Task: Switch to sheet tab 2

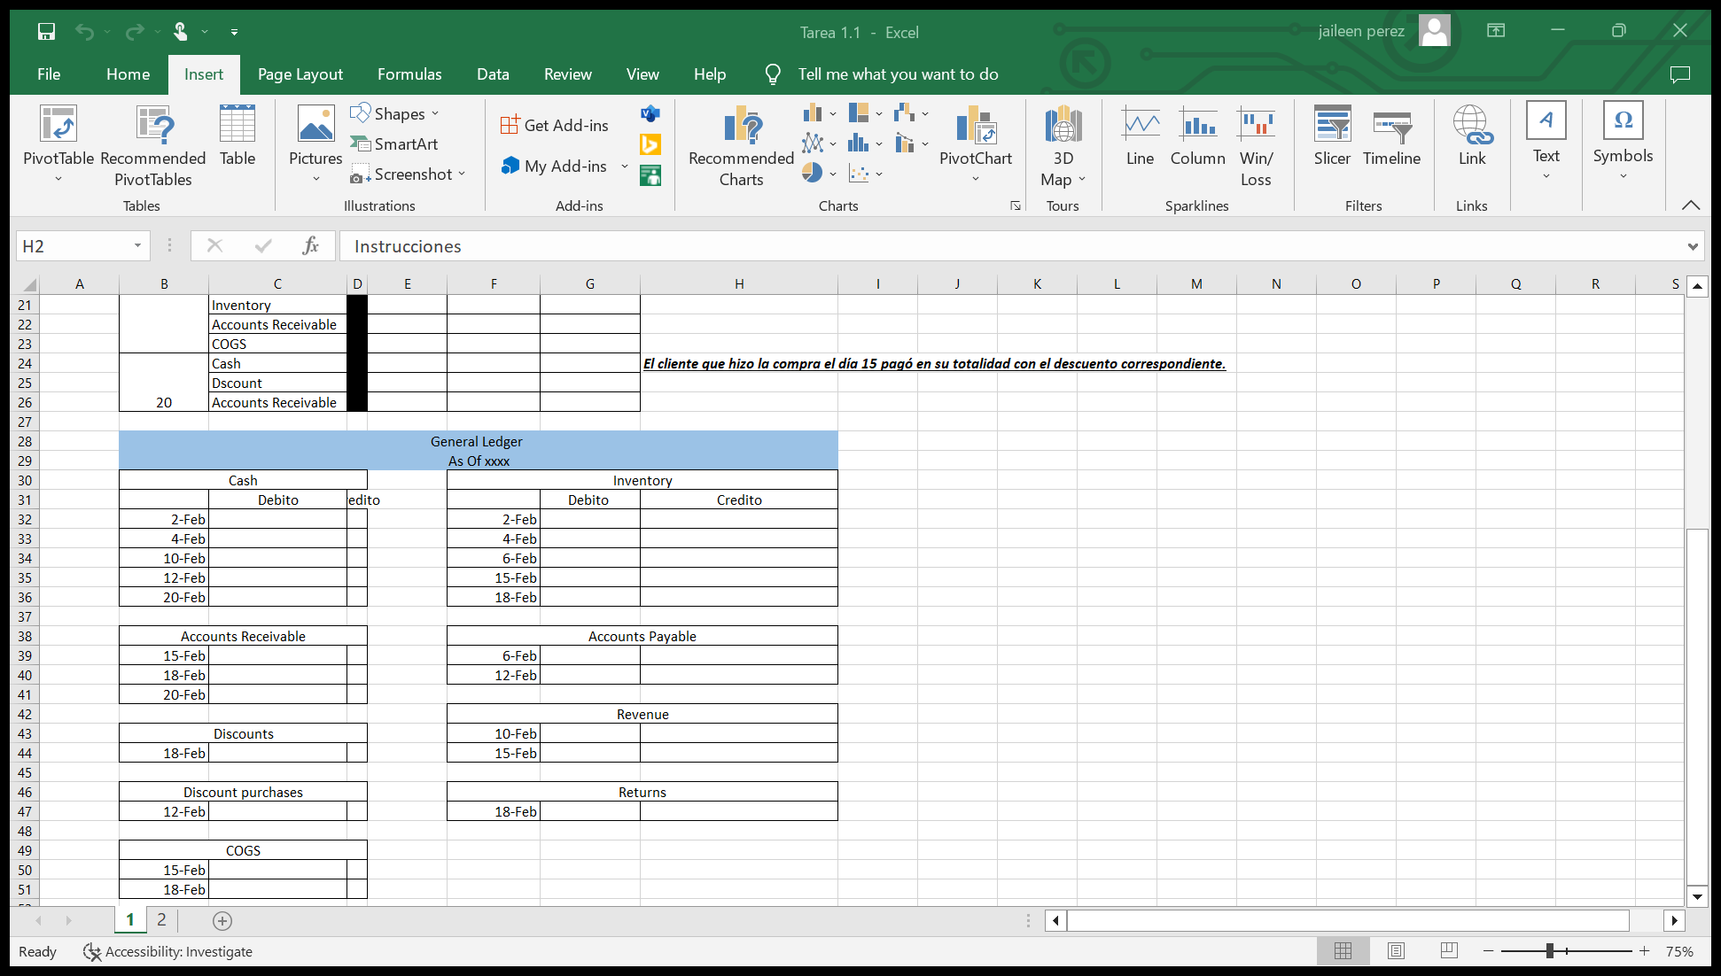Action: pos(161,919)
